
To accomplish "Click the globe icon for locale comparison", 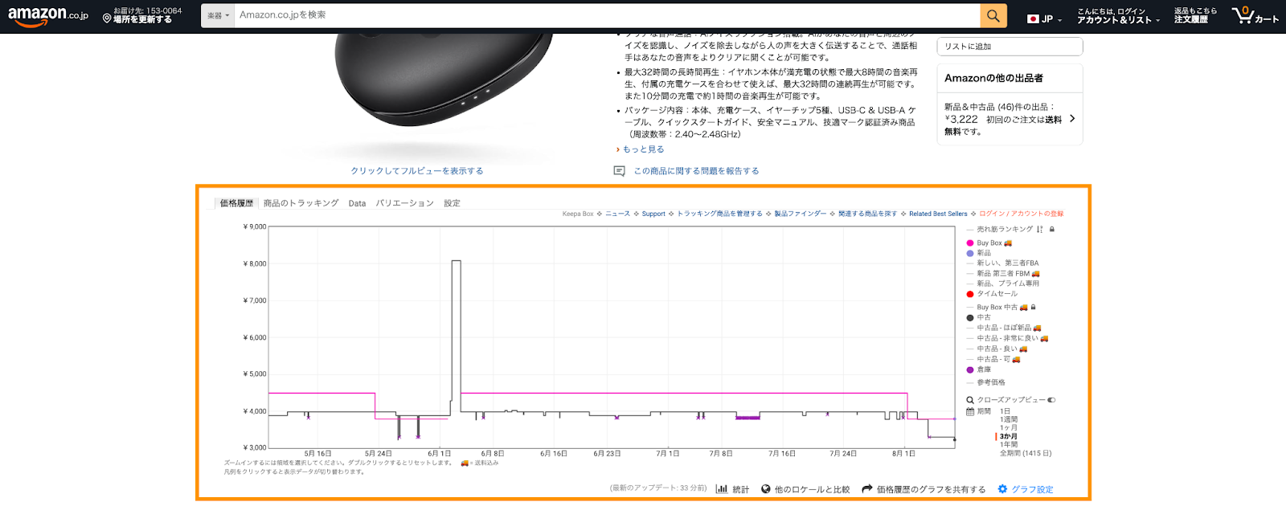I will [766, 489].
